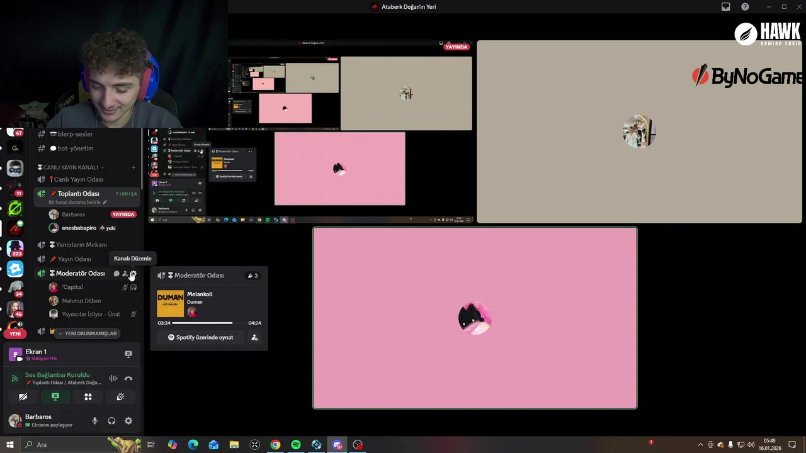Image resolution: width=806 pixels, height=453 pixels.
Task: Open Spotify from the taskbar
Action: tap(296, 445)
